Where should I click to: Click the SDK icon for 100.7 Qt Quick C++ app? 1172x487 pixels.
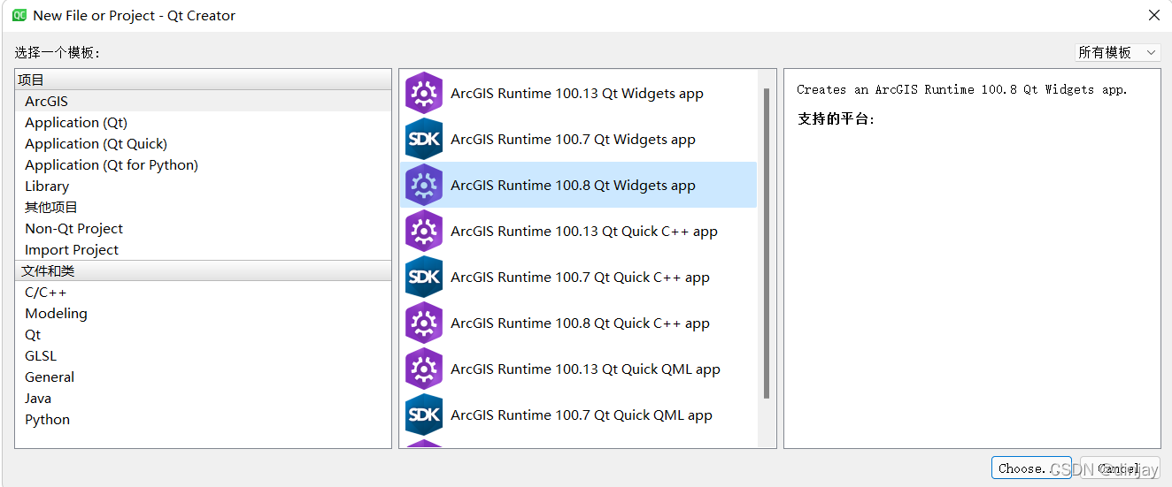(424, 277)
